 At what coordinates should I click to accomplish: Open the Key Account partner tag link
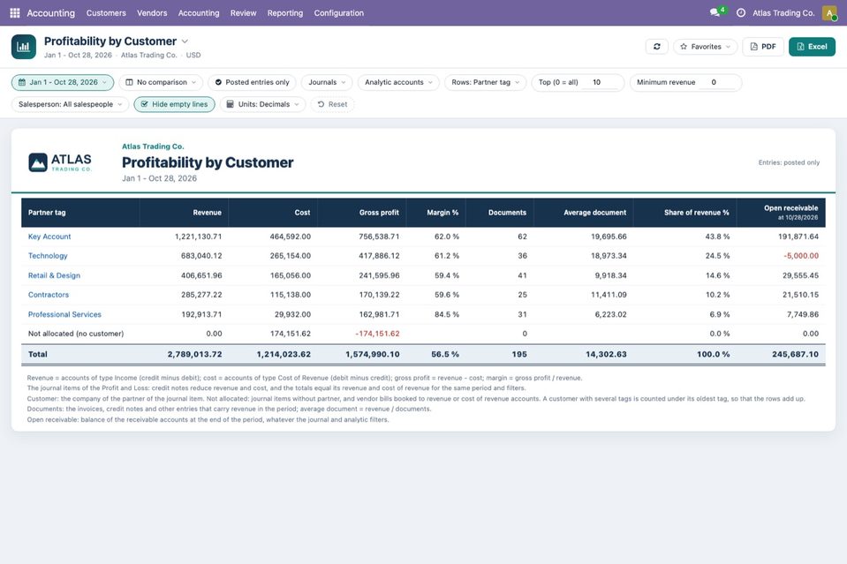[x=49, y=237]
